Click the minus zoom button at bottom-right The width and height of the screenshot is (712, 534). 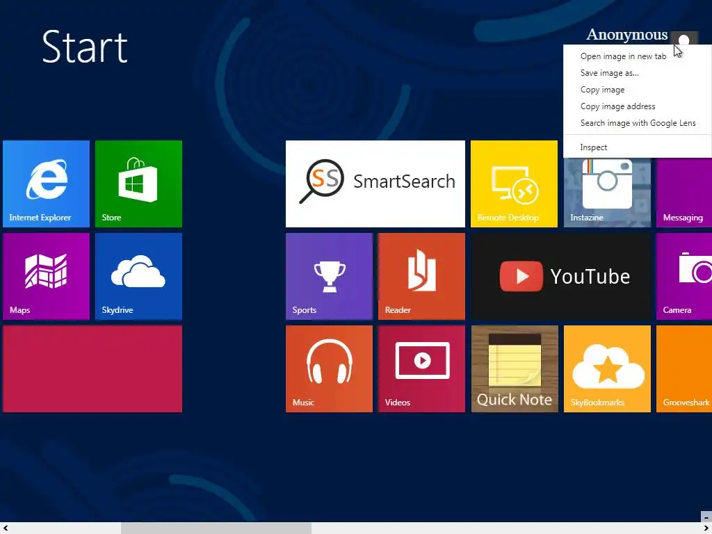[706, 517]
